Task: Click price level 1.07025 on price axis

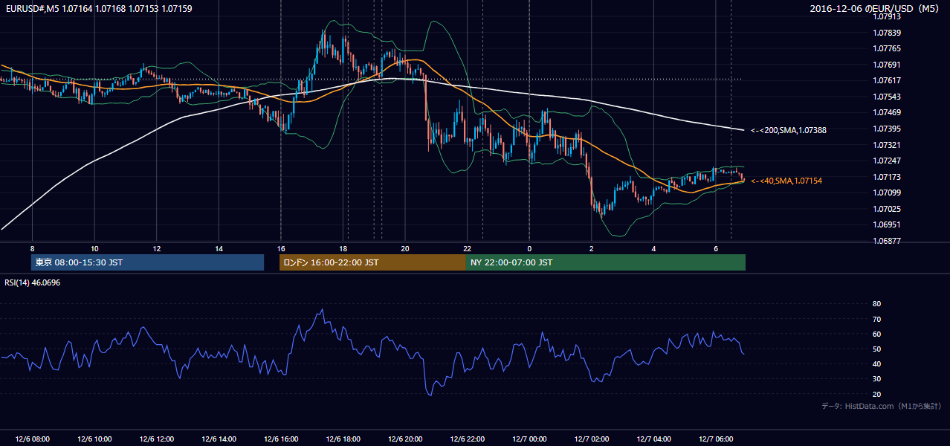Action: click(888, 209)
